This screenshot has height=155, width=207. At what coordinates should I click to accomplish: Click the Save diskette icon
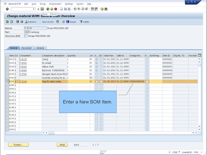point(42,9)
